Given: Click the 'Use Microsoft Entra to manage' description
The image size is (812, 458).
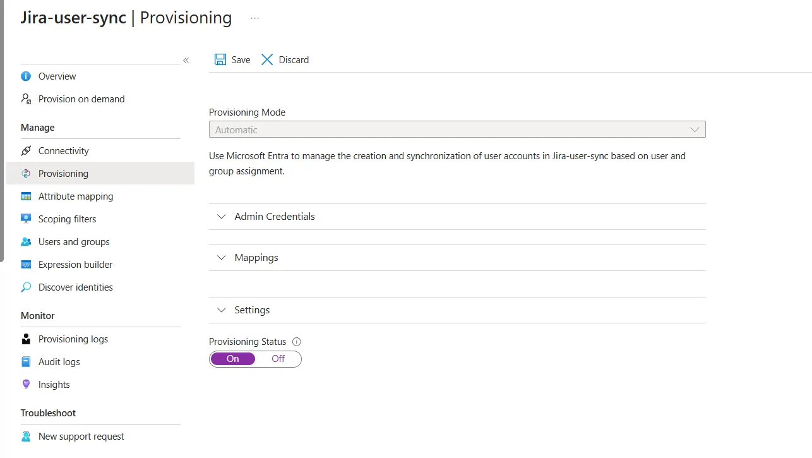Looking at the screenshot, I should pos(447,164).
